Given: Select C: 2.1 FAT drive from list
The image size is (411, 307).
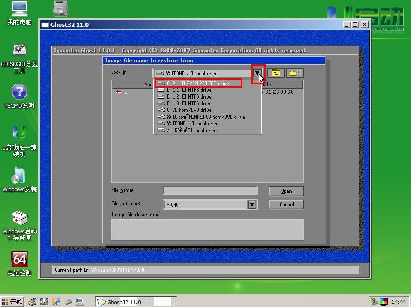Looking at the screenshot, I should click(x=198, y=83).
